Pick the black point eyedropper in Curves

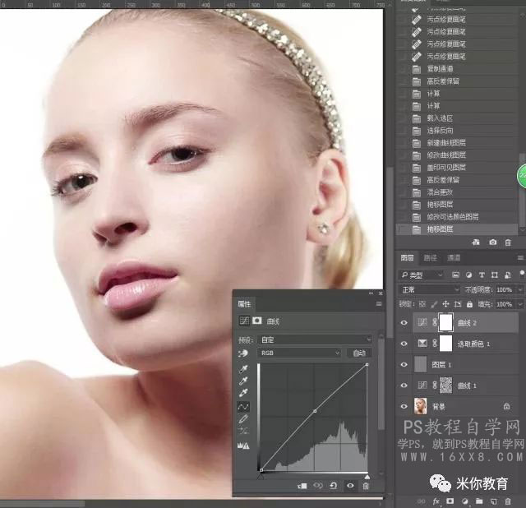click(243, 369)
